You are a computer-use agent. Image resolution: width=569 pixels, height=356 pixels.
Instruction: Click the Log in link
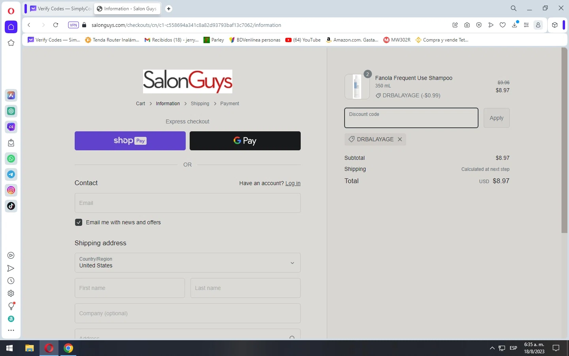click(293, 184)
